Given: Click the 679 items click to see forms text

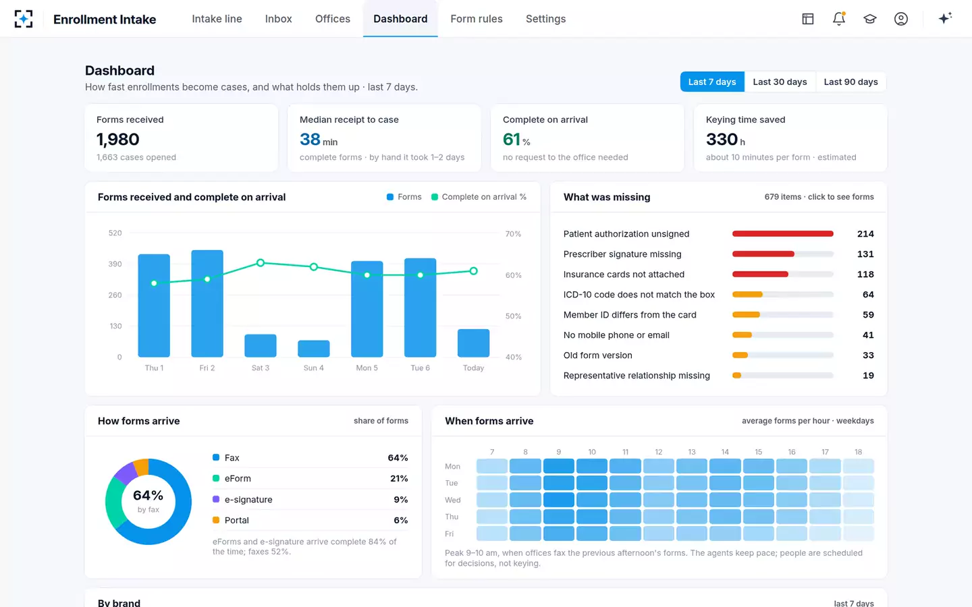Looking at the screenshot, I should [819, 197].
